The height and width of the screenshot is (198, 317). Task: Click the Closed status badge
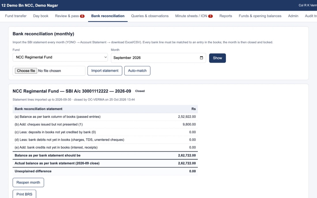pos(140,91)
